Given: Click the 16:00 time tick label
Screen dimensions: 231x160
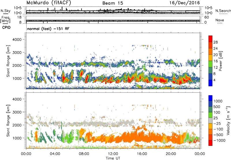Looking at the screenshot, I should tap(142, 154).
